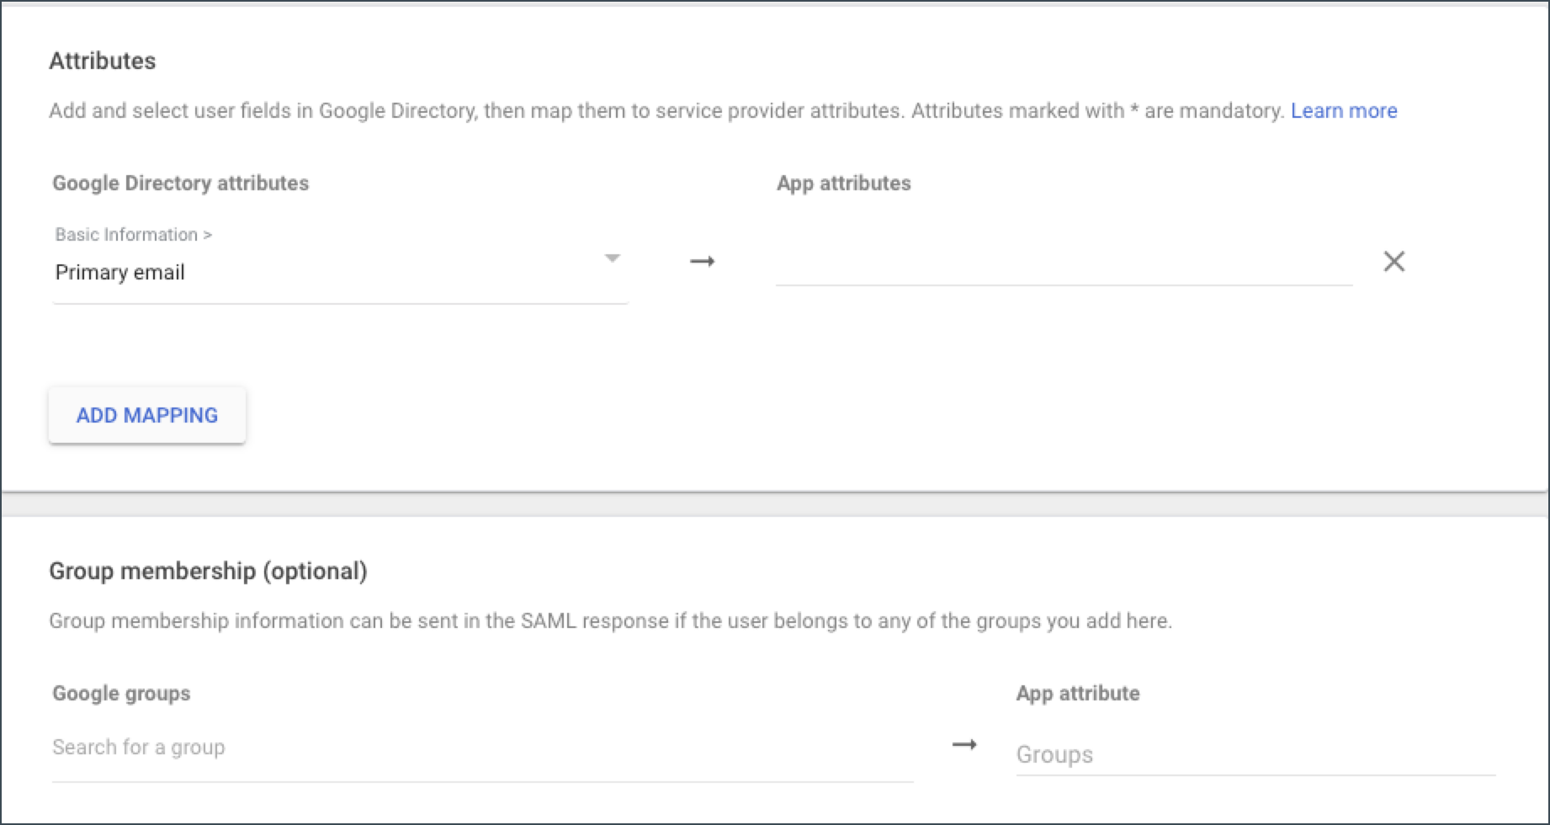Click the Google Directory attributes column label
Image resolution: width=1550 pixels, height=825 pixels.
click(180, 184)
